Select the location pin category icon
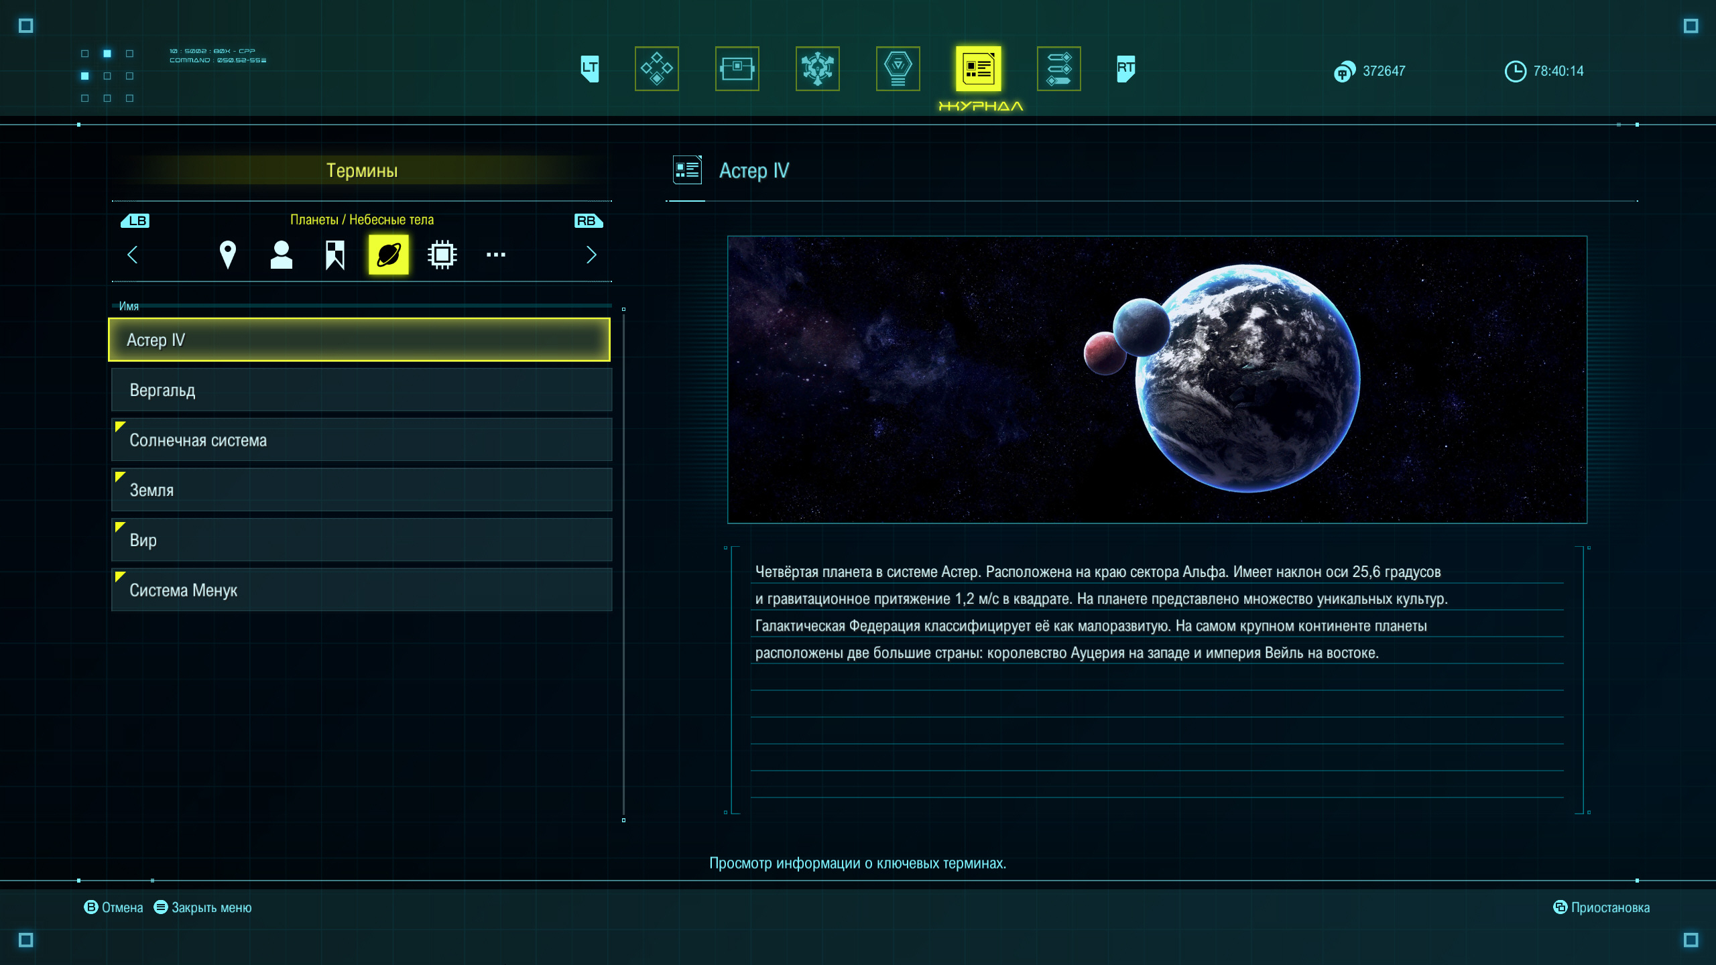Image resolution: width=1716 pixels, height=965 pixels. [x=228, y=255]
